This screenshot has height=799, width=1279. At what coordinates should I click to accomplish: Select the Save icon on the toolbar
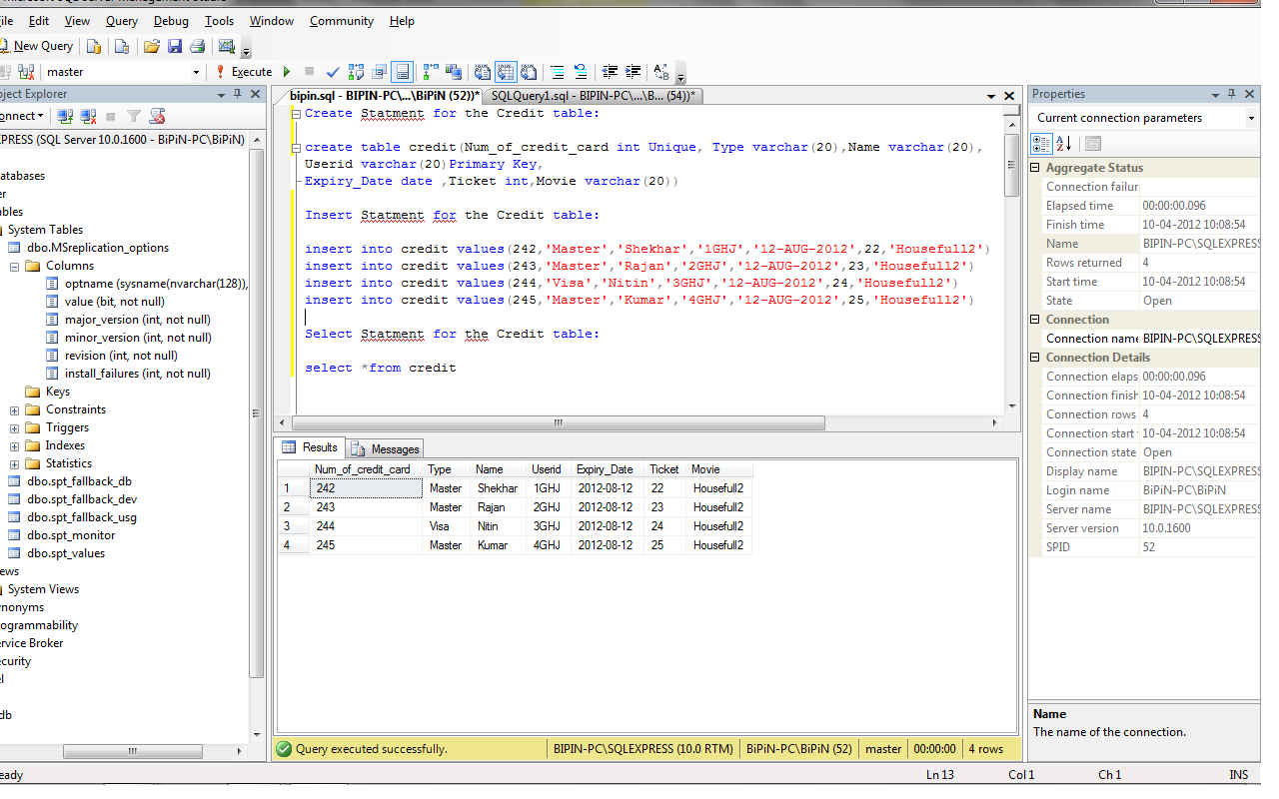[x=175, y=46]
